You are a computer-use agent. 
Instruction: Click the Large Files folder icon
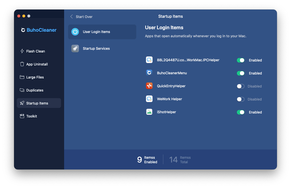22,77
